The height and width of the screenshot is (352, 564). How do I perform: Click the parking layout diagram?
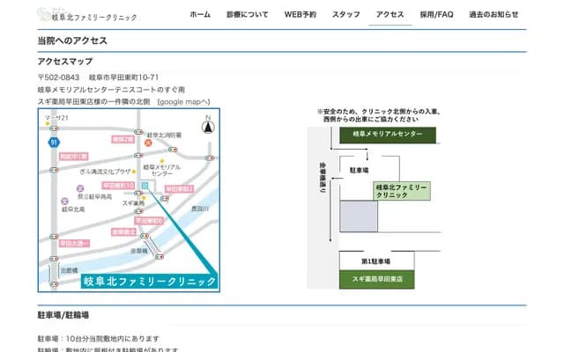[374, 200]
